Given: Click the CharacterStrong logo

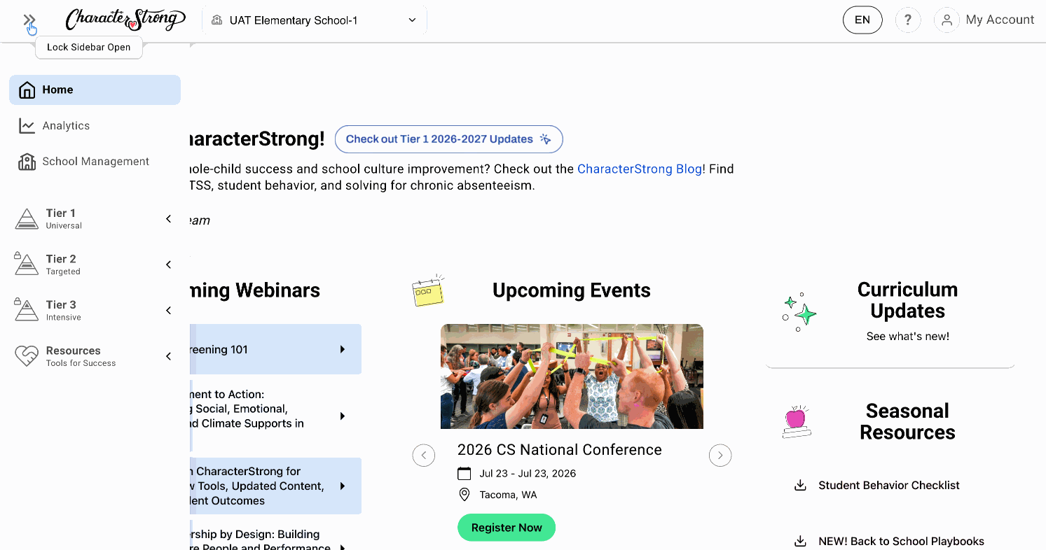Looking at the screenshot, I should coord(125,20).
